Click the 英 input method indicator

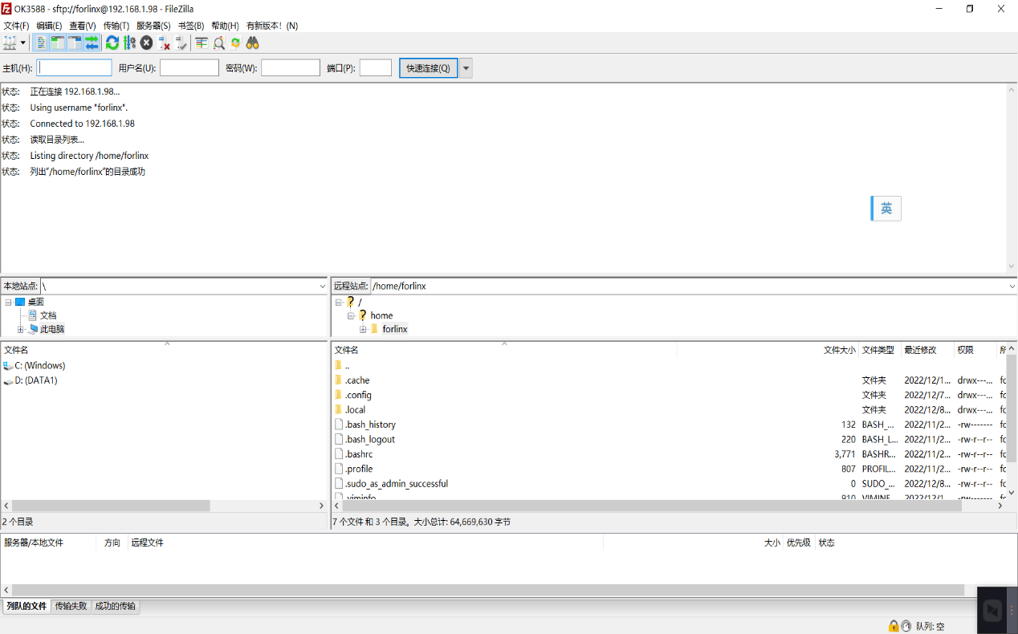(886, 209)
